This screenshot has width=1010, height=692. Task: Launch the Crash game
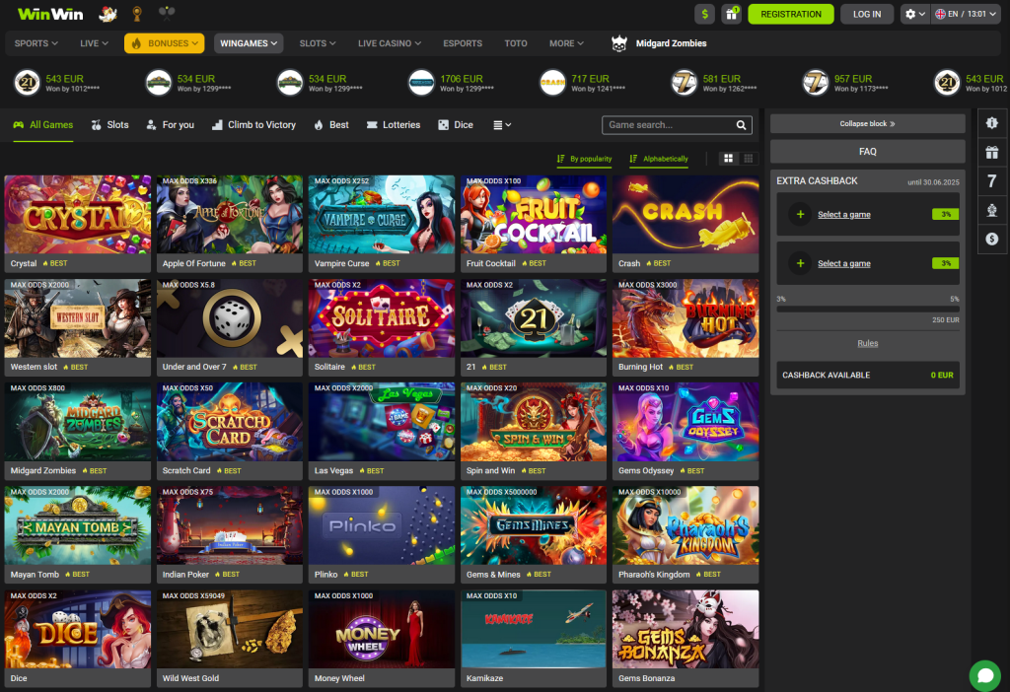(x=685, y=224)
